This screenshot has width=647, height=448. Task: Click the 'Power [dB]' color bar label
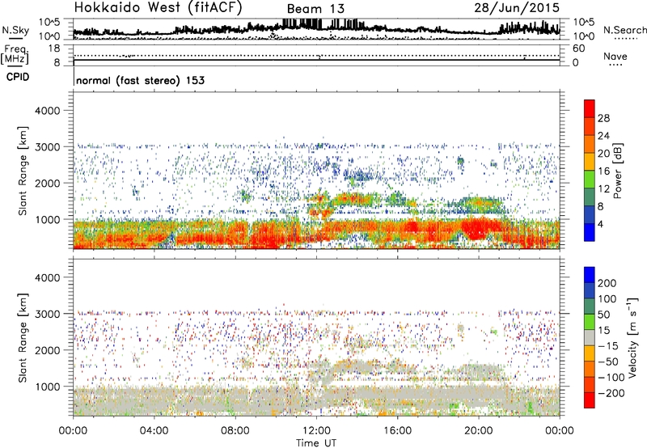[618, 171]
